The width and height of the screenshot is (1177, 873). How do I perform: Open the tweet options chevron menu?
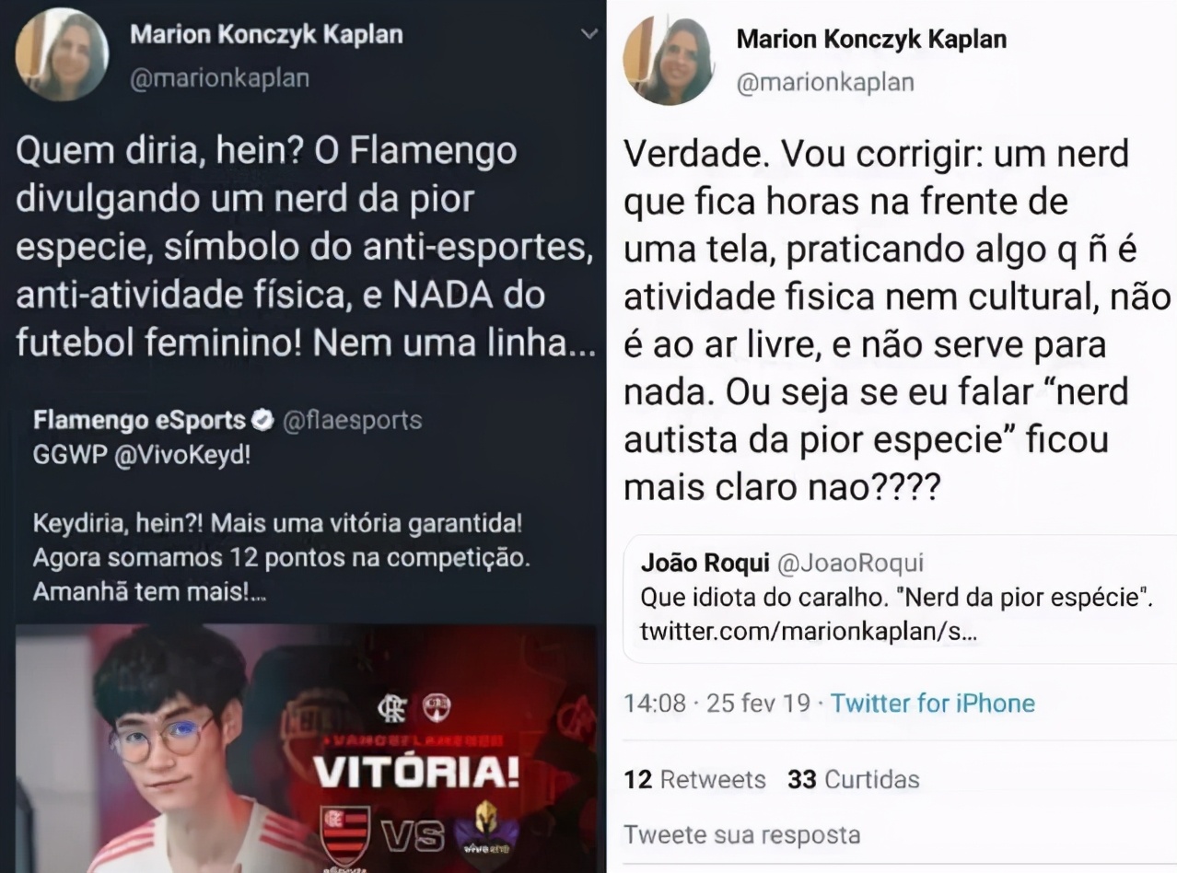pos(589,35)
